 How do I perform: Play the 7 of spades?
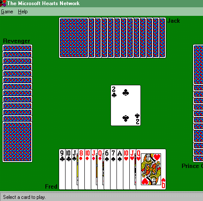click(113, 169)
